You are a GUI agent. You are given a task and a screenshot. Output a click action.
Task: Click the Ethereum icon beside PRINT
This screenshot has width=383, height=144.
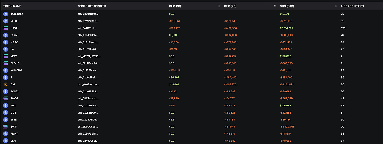point(6,134)
